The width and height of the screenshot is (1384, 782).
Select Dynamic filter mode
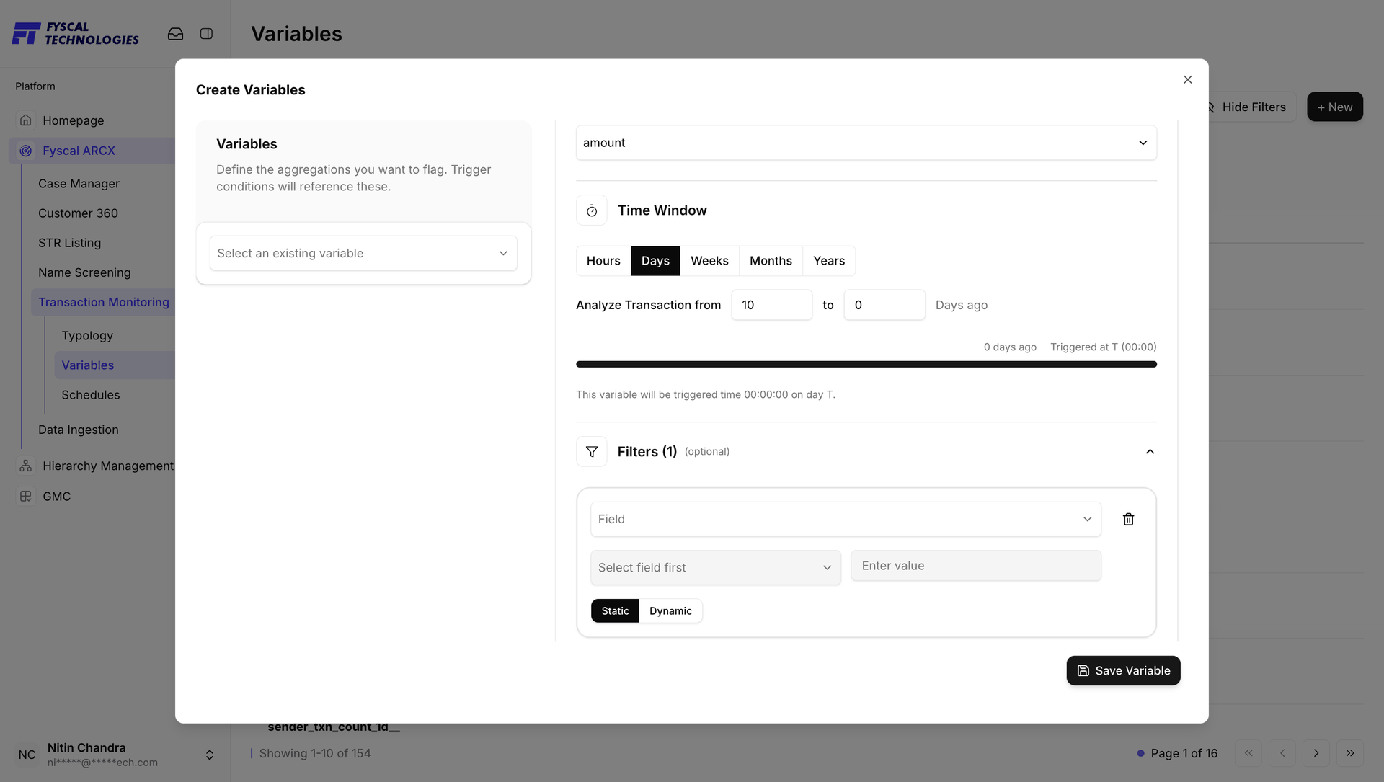click(x=670, y=611)
